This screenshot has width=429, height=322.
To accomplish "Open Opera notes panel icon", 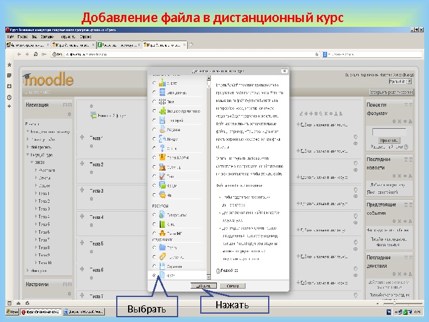I will point(10,75).
